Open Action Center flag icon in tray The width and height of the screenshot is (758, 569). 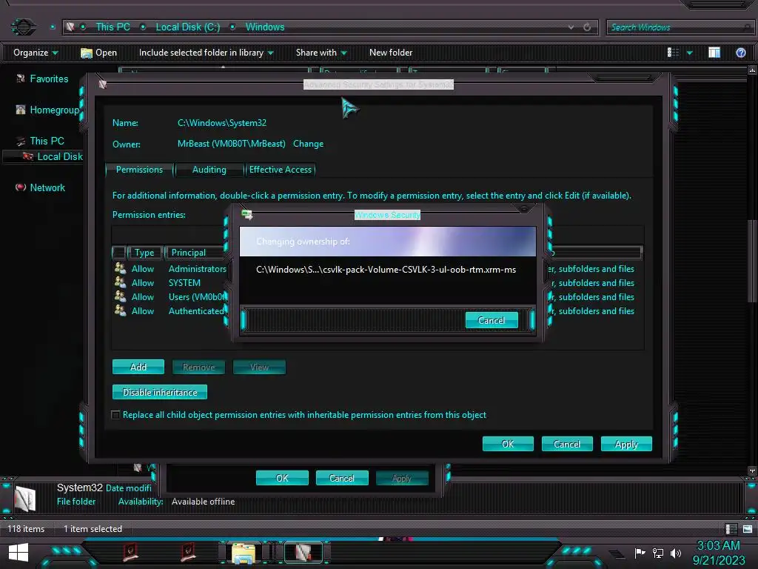click(x=640, y=553)
